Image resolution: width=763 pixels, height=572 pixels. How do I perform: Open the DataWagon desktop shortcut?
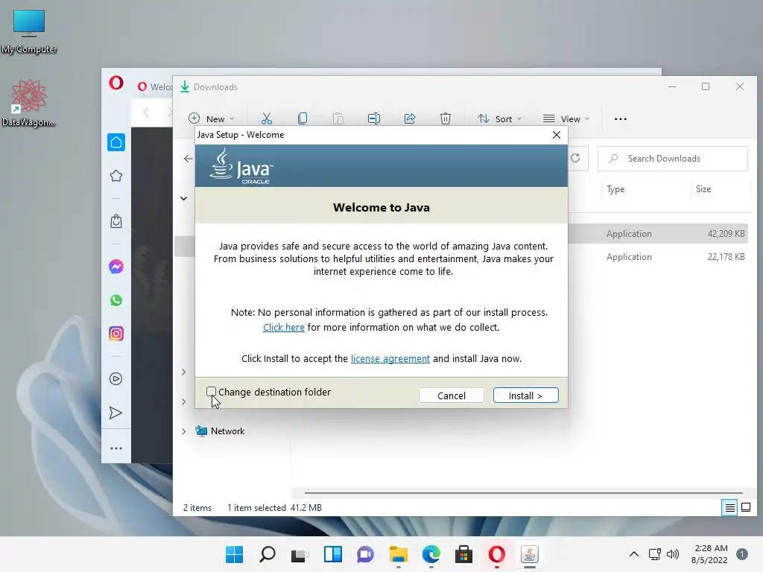[x=28, y=103]
